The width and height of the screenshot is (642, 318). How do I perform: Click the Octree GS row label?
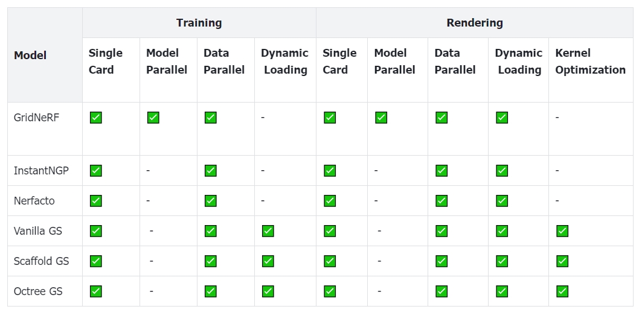point(38,291)
